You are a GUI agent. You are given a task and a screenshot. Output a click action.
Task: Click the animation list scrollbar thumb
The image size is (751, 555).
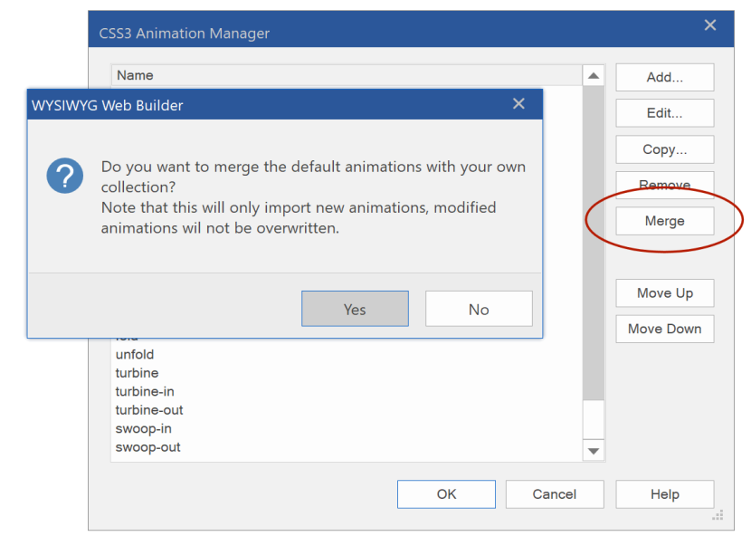[594, 243]
